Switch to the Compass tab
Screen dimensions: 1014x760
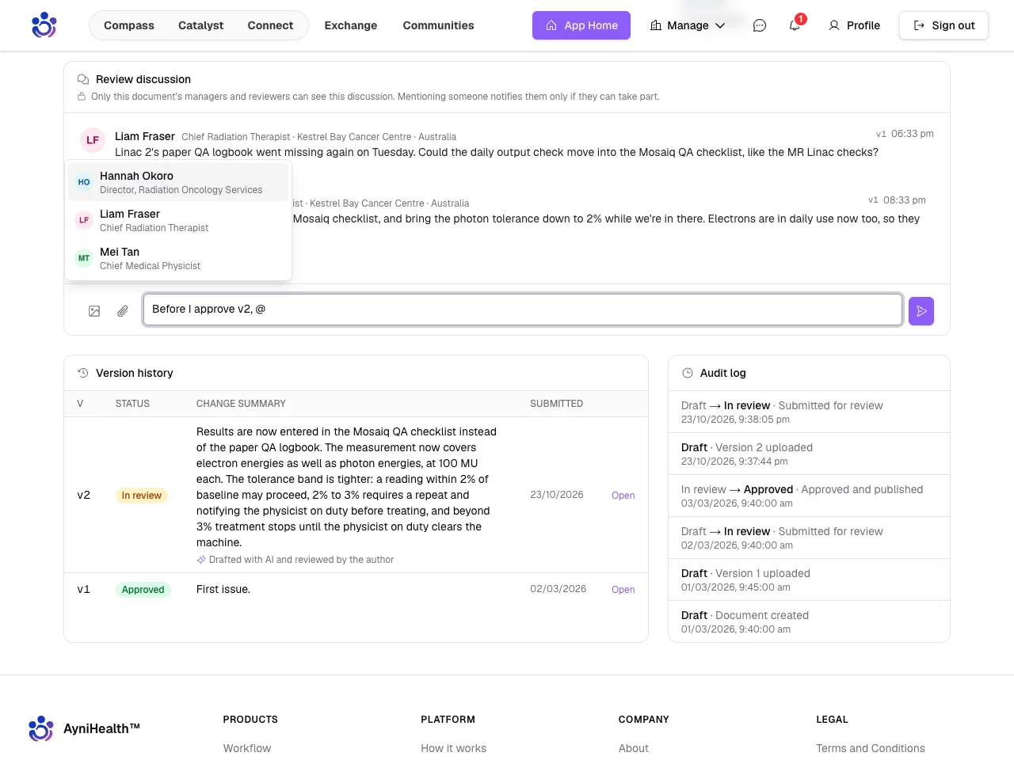click(x=129, y=25)
